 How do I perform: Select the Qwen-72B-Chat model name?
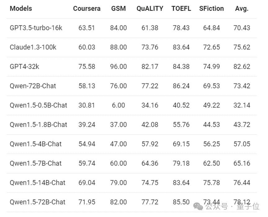[33, 86]
